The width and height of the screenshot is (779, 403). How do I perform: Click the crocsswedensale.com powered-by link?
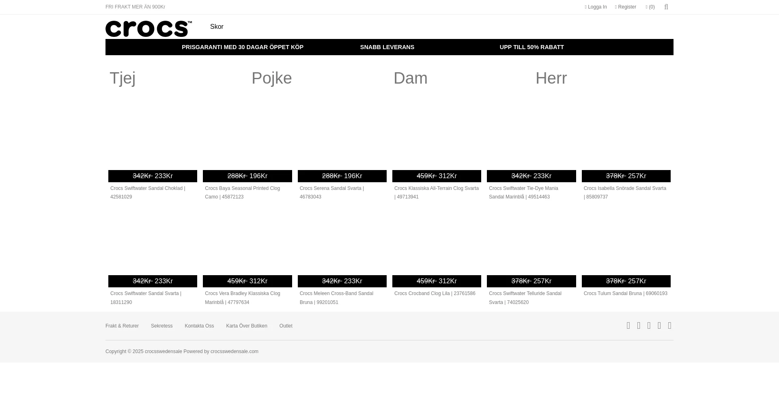click(235, 351)
